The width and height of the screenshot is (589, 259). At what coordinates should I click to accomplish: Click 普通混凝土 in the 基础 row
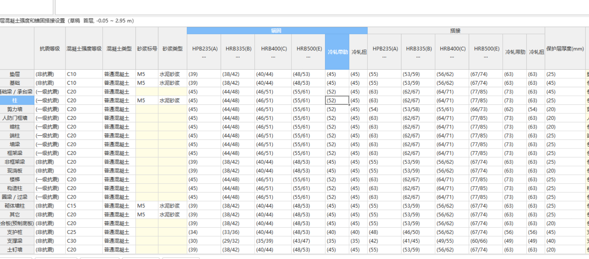119,83
